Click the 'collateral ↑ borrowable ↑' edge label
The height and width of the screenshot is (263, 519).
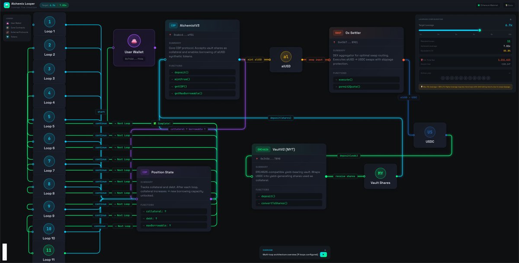188,129
